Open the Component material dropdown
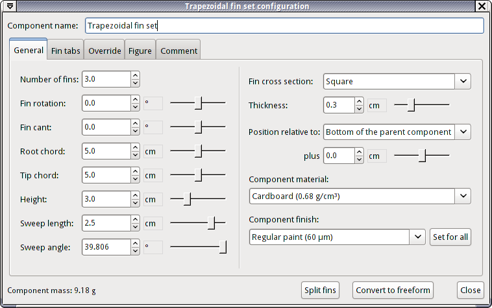The height and width of the screenshot is (308, 492). click(463, 195)
